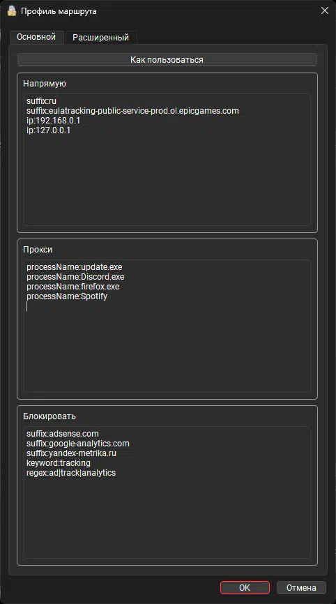Open the Как пользоваться help button

click(167, 60)
